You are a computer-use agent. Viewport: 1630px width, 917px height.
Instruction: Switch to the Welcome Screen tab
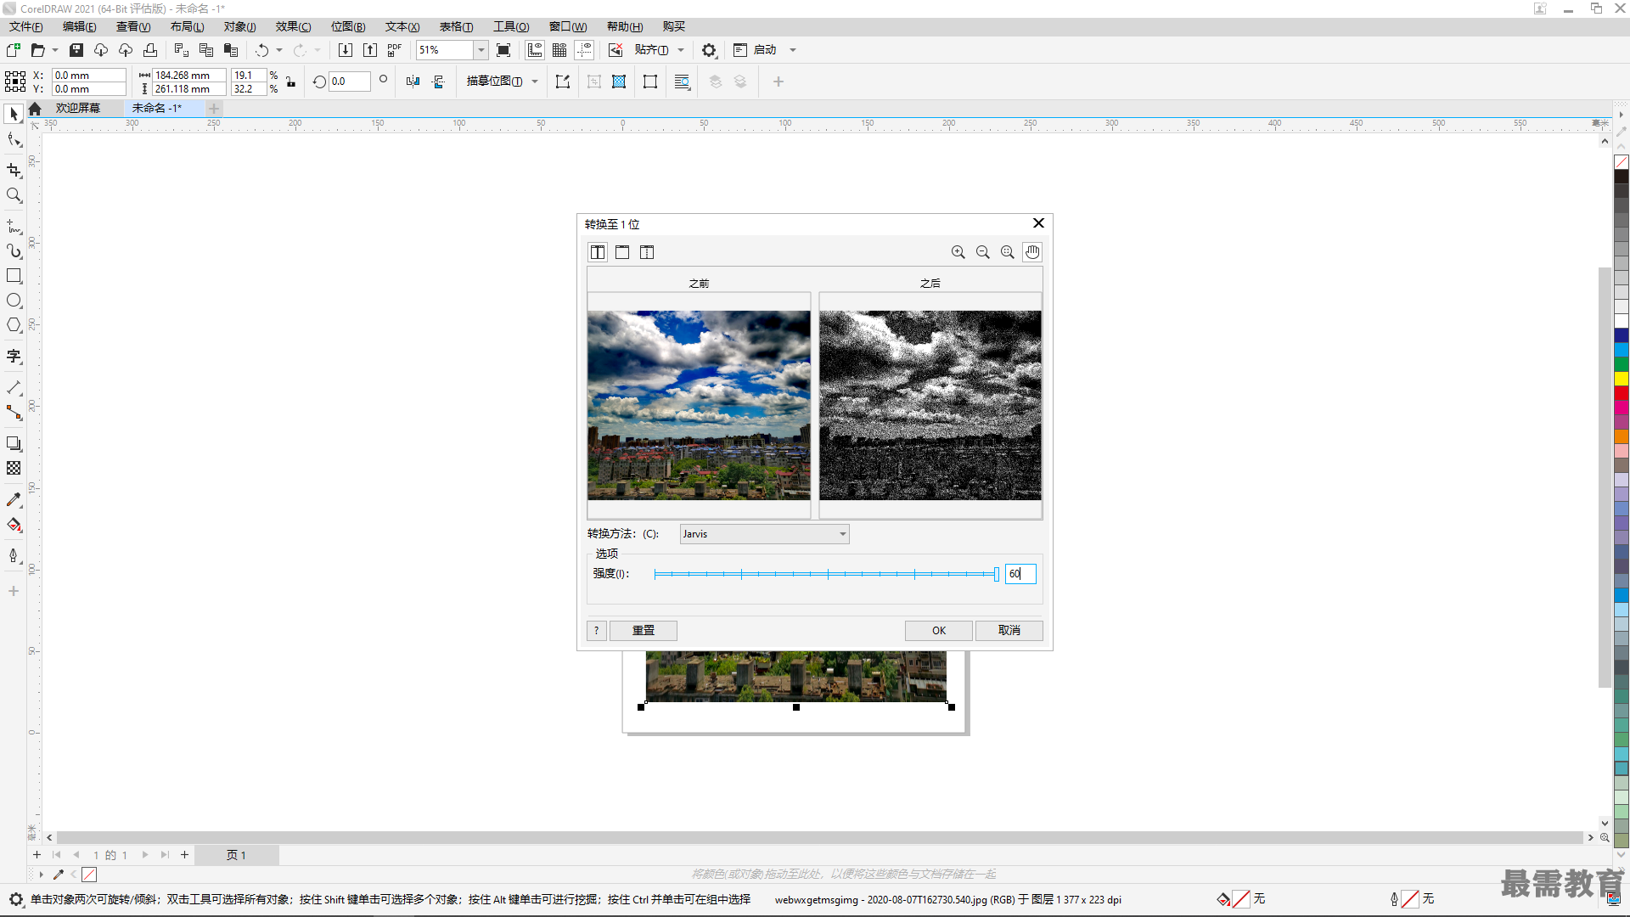78,108
